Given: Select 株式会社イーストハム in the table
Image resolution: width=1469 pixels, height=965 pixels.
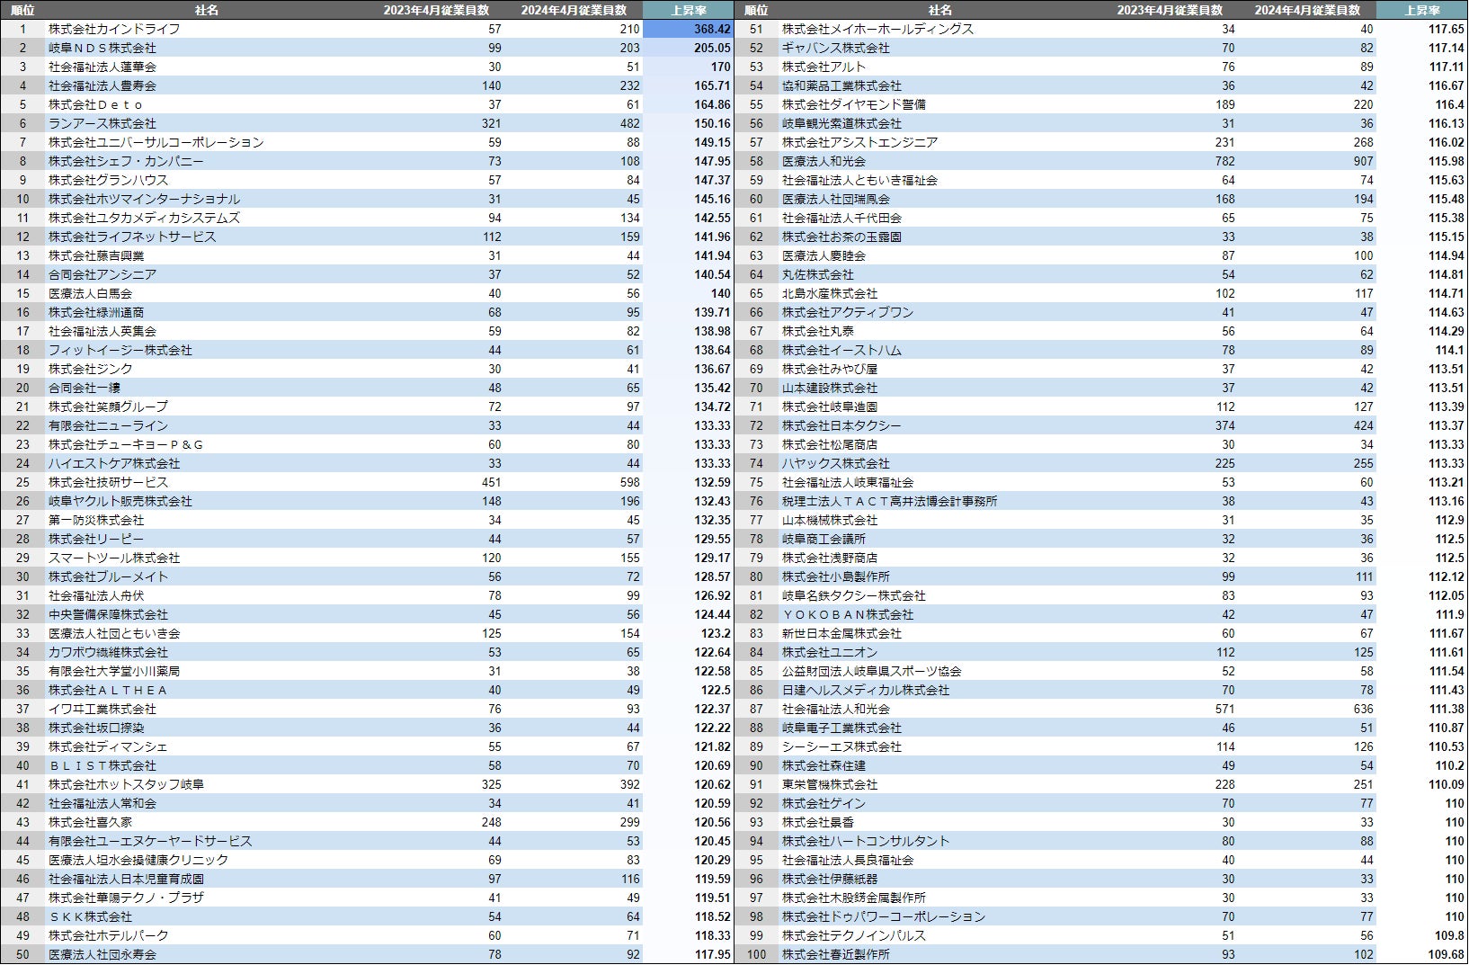Looking at the screenshot, I should 841,350.
